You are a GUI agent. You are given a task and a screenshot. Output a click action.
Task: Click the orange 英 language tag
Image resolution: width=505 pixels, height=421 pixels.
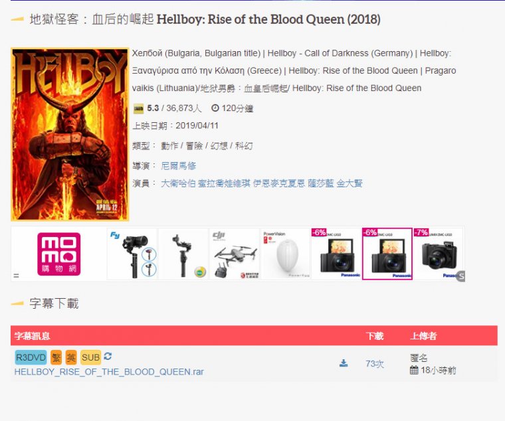(x=71, y=357)
